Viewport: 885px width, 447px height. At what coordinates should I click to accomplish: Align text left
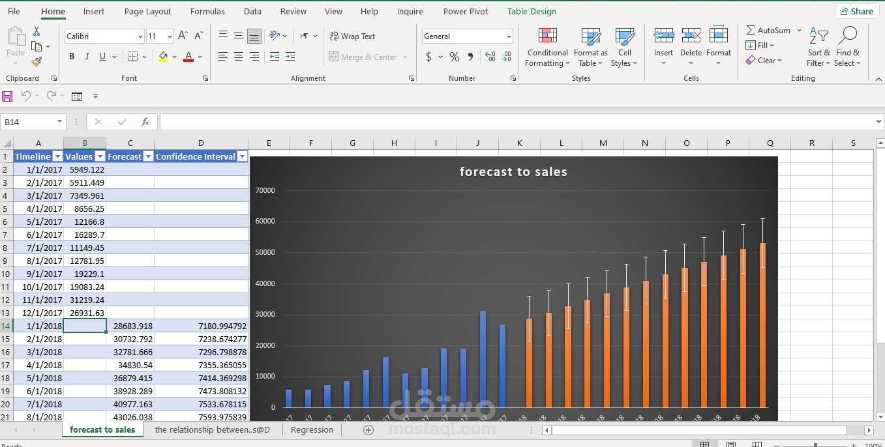[x=223, y=57]
